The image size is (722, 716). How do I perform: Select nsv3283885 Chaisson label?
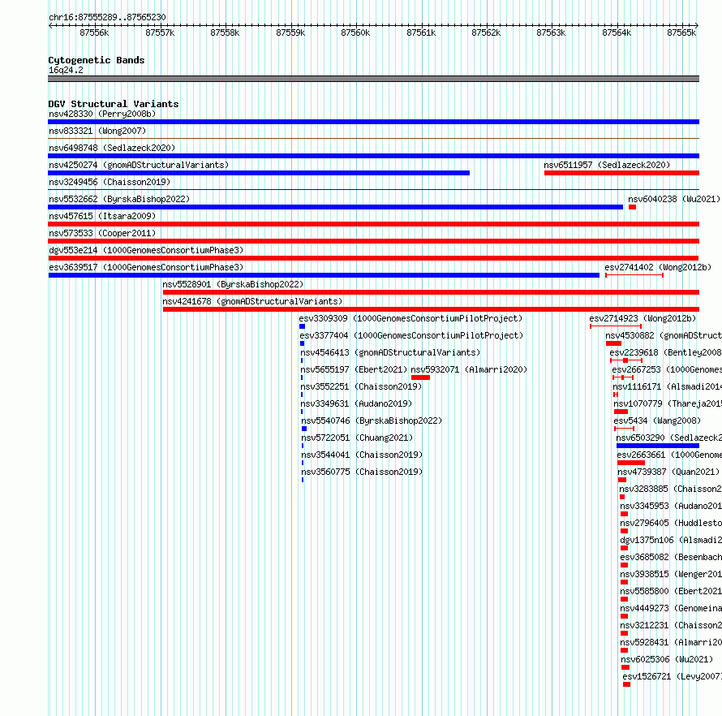[x=670, y=489]
